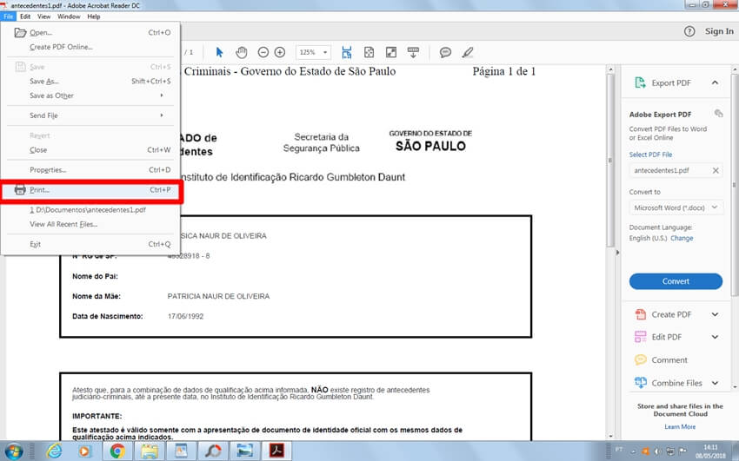
Task: Open the Microsoft Word format dropdown
Action: [x=676, y=208]
